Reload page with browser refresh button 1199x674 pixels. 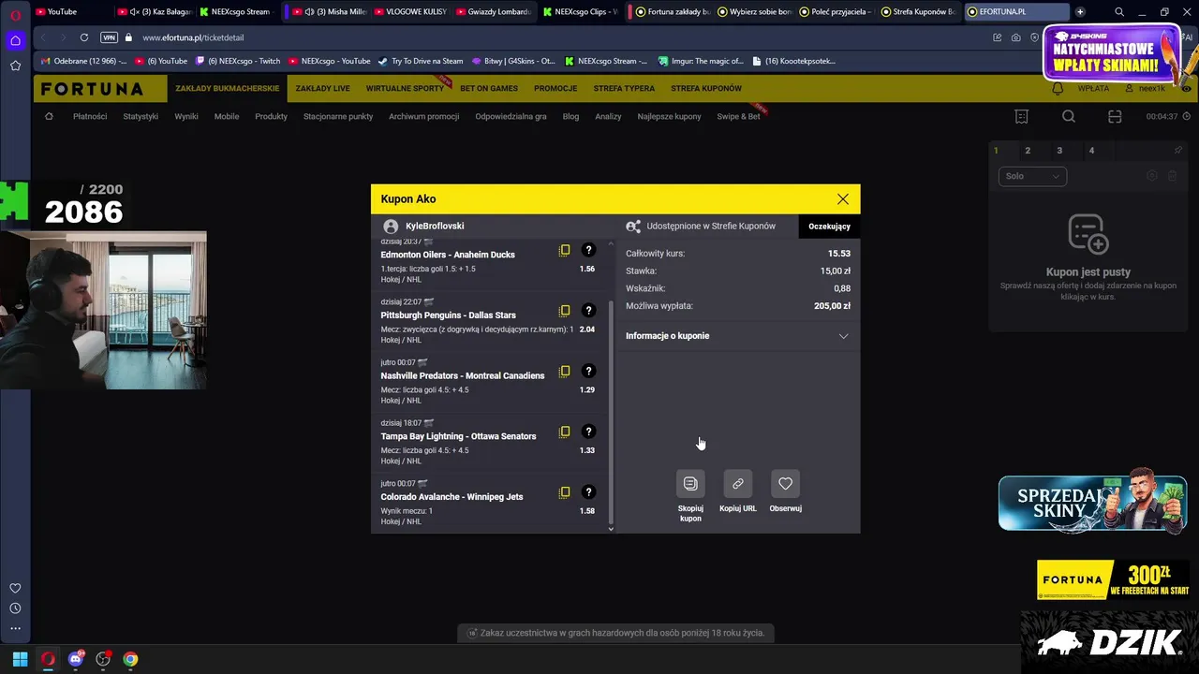tap(84, 37)
